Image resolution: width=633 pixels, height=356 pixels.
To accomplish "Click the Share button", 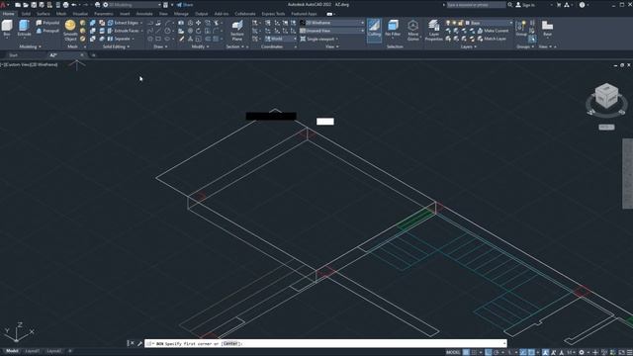I will [185, 5].
